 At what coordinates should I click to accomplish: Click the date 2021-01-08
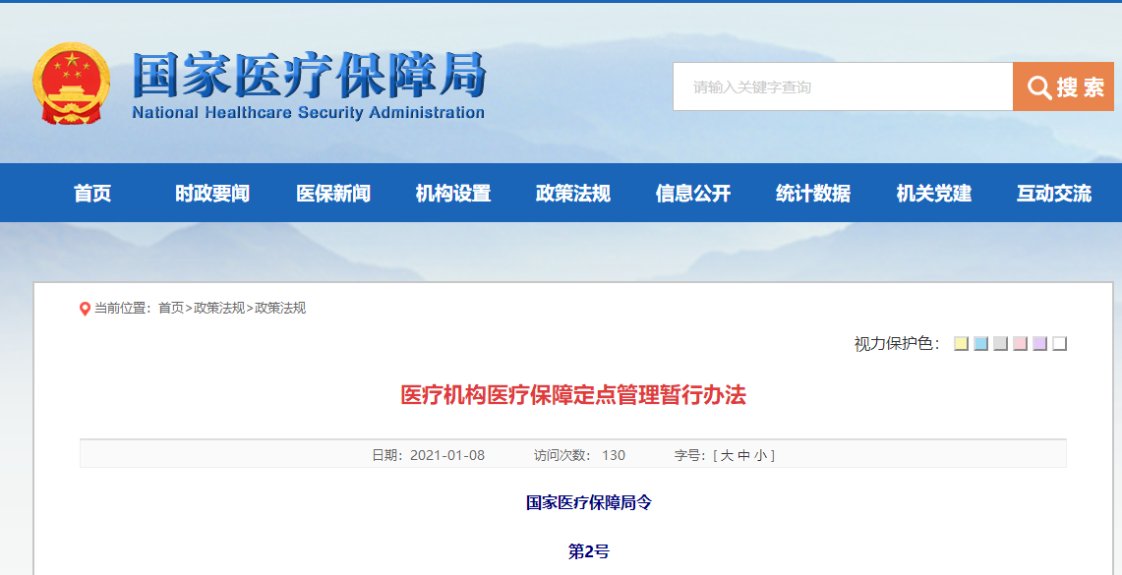point(447,455)
